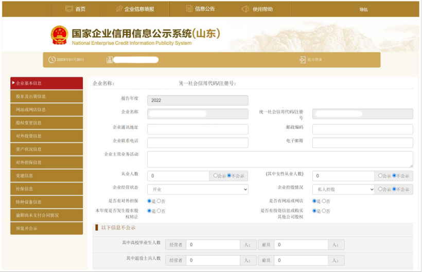Click the logout arrow icon
This screenshot has height=272, width=422.
pyautogui.click(x=303, y=60)
